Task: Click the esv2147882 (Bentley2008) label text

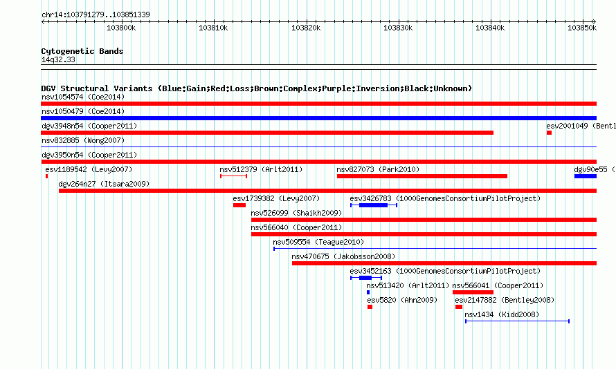Action: pos(505,300)
